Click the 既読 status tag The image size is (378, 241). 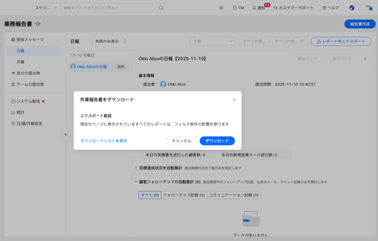click(121, 66)
